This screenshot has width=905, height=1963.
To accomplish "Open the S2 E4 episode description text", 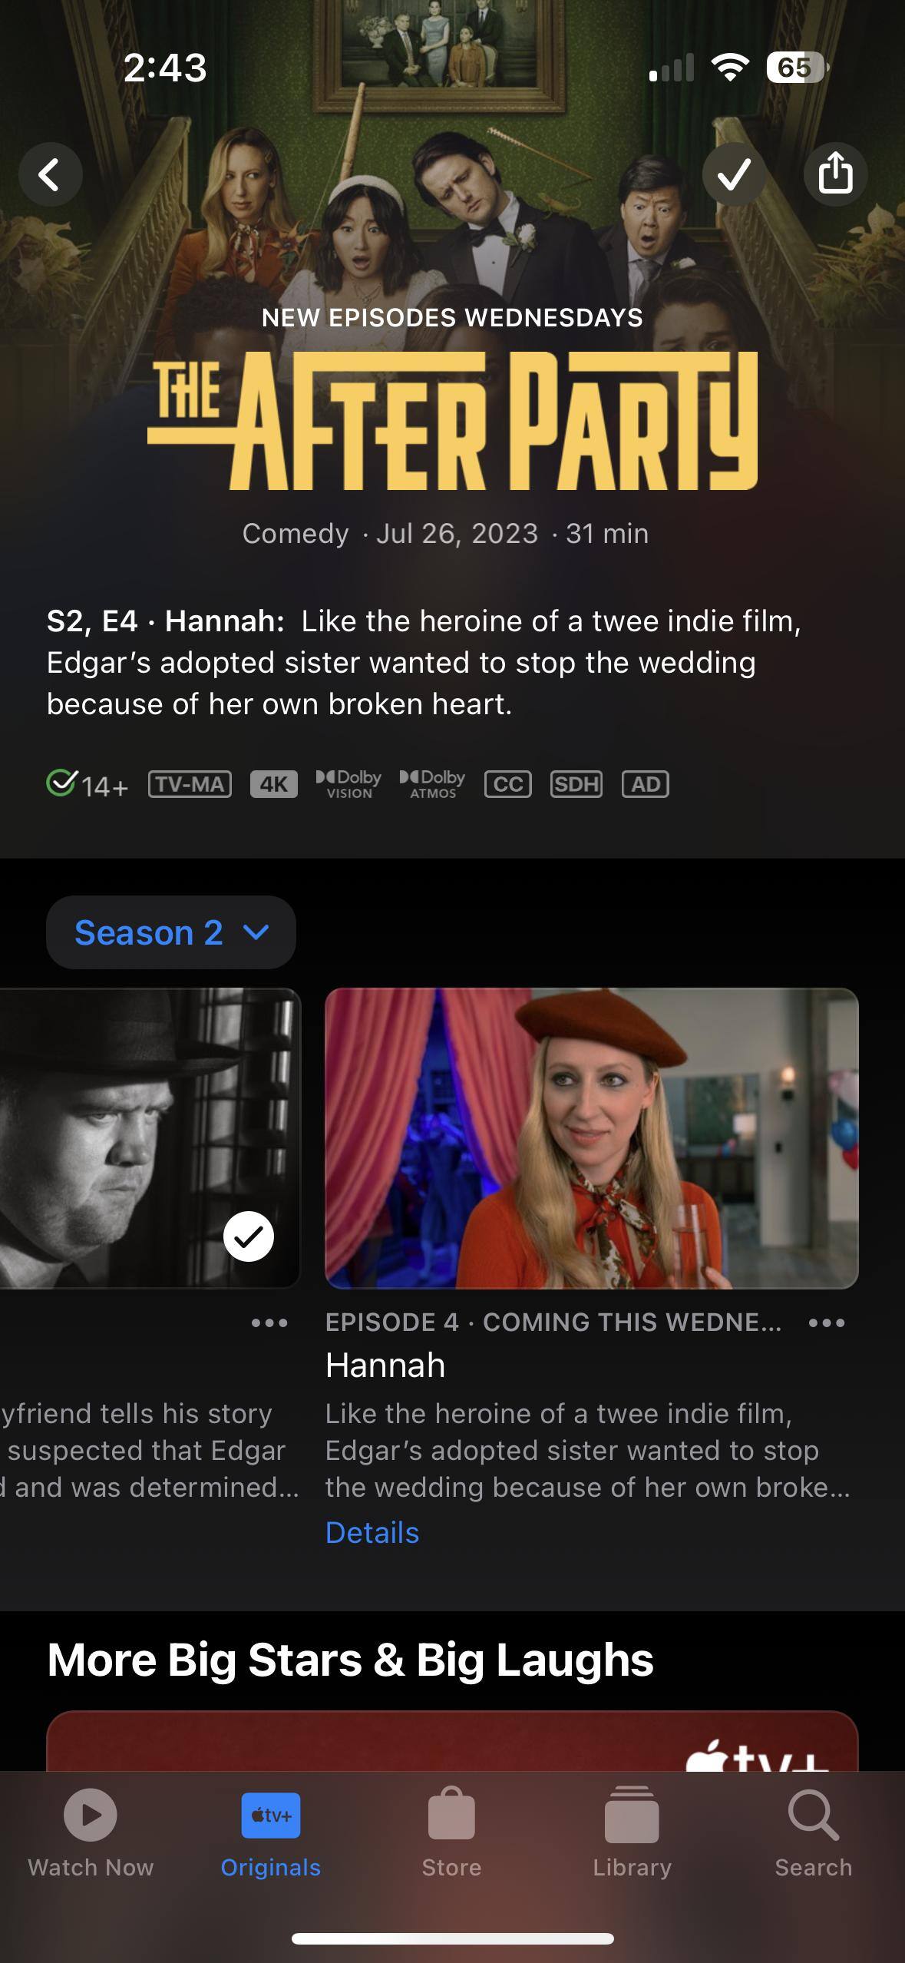I will coord(424,662).
